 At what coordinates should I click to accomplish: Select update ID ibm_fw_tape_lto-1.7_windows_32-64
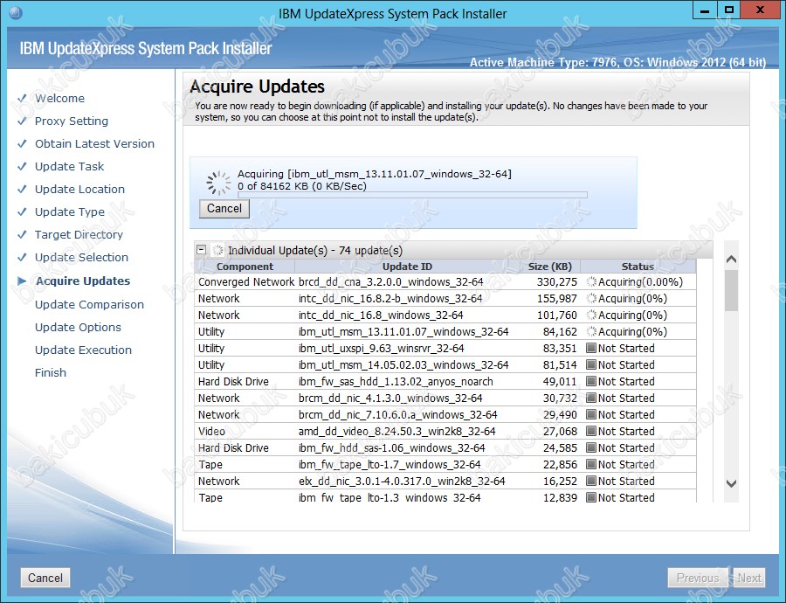click(x=390, y=465)
